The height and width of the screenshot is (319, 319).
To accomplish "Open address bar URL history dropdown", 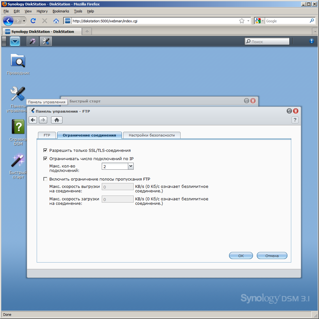I will 248,21.
